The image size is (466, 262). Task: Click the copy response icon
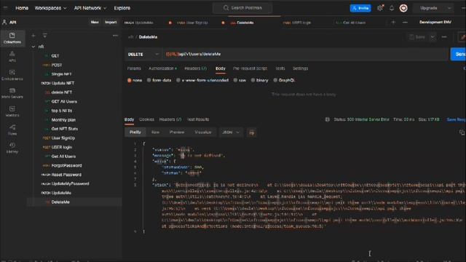(462, 132)
